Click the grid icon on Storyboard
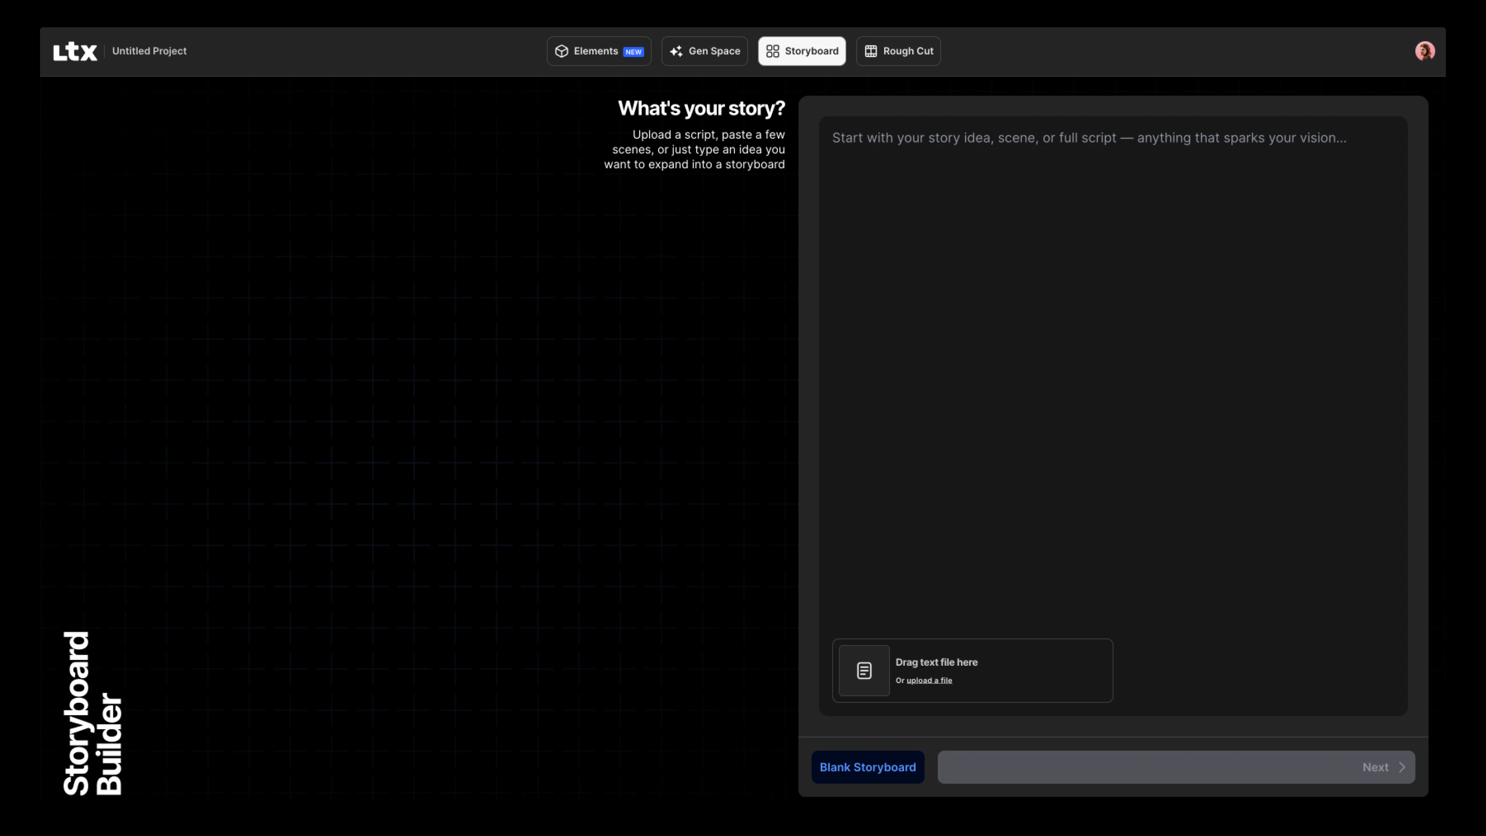This screenshot has height=836, width=1486. pyautogui.click(x=772, y=51)
